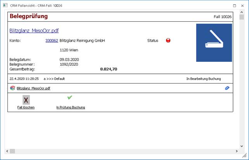The width and height of the screenshot is (249, 160).
Task: Click the green checkmark icon
Action: pyautogui.click(x=70, y=98)
